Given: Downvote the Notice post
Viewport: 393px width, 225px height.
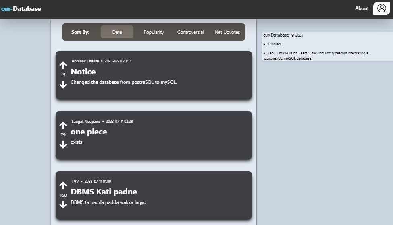Looking at the screenshot, I should 63,84.
